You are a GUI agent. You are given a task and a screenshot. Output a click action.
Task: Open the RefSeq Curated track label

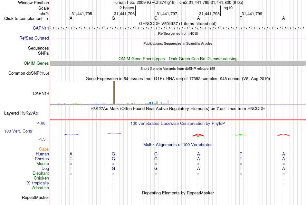click(34, 38)
